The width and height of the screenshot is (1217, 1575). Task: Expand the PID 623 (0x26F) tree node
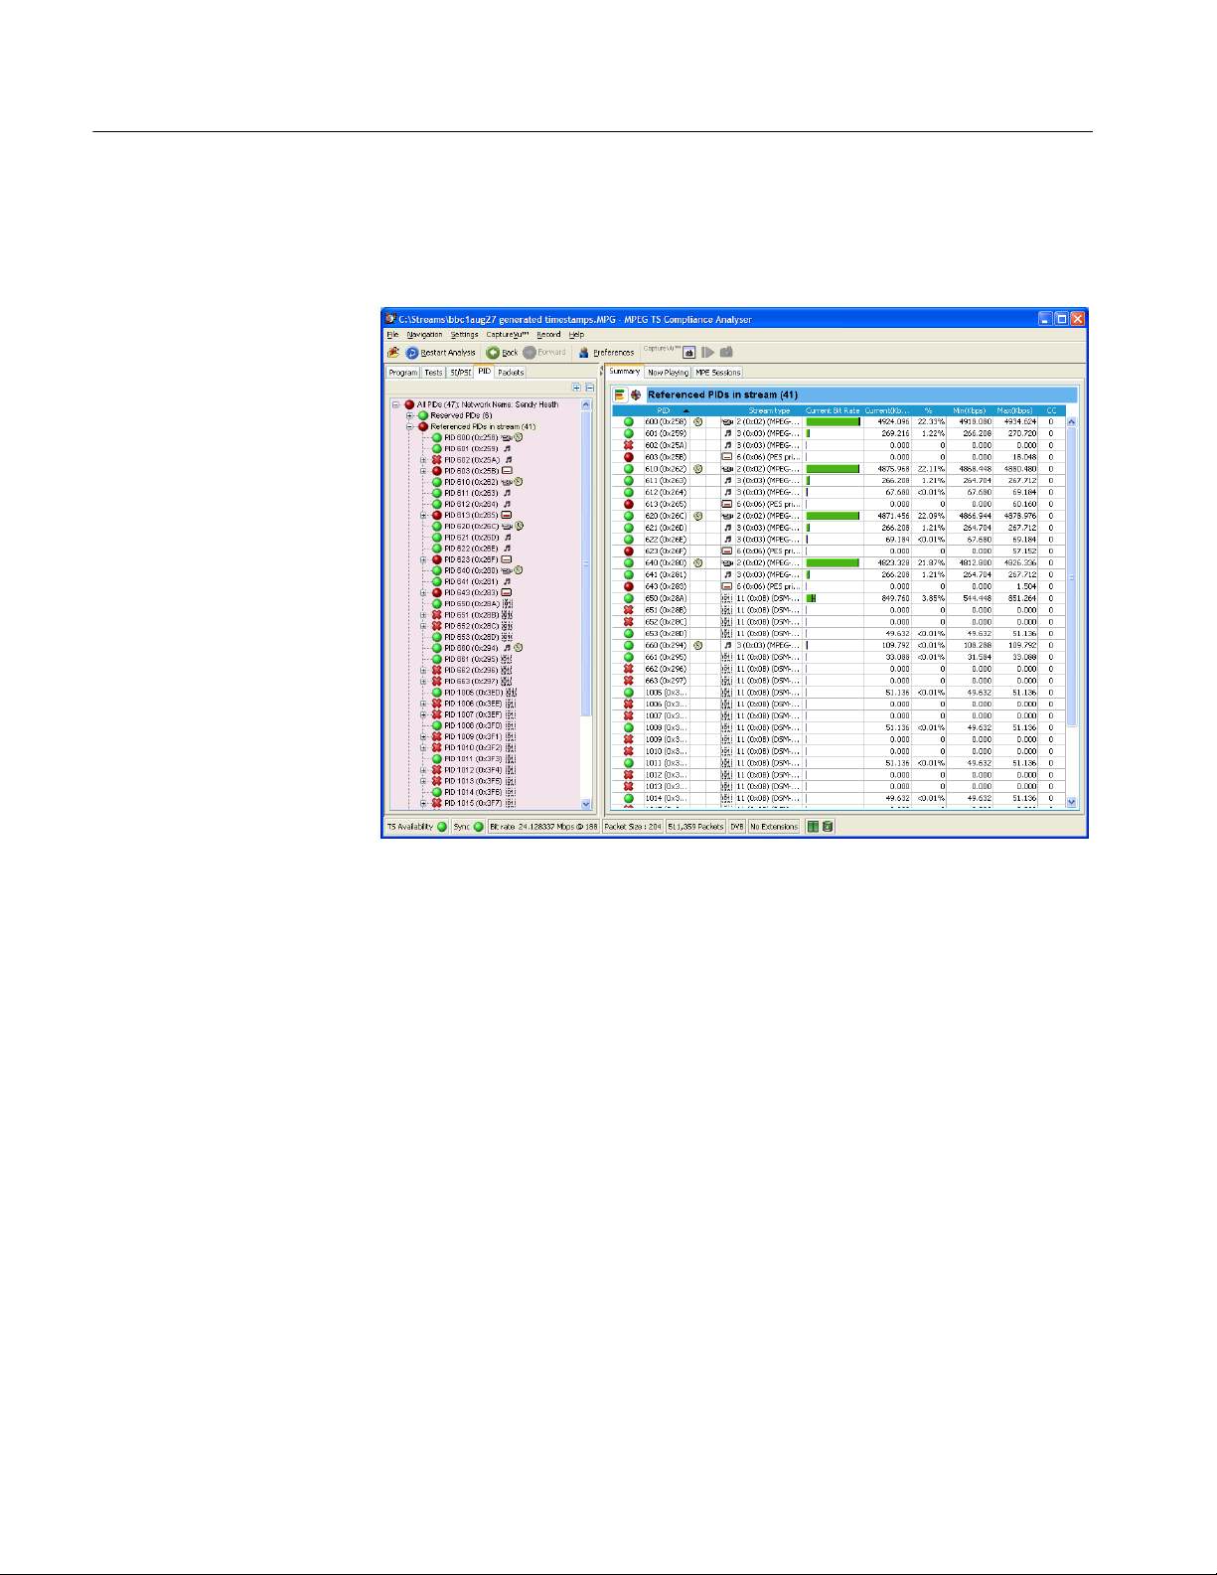[423, 560]
